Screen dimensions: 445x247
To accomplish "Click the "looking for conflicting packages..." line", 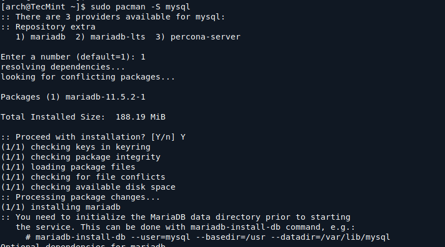I will (x=88, y=77).
